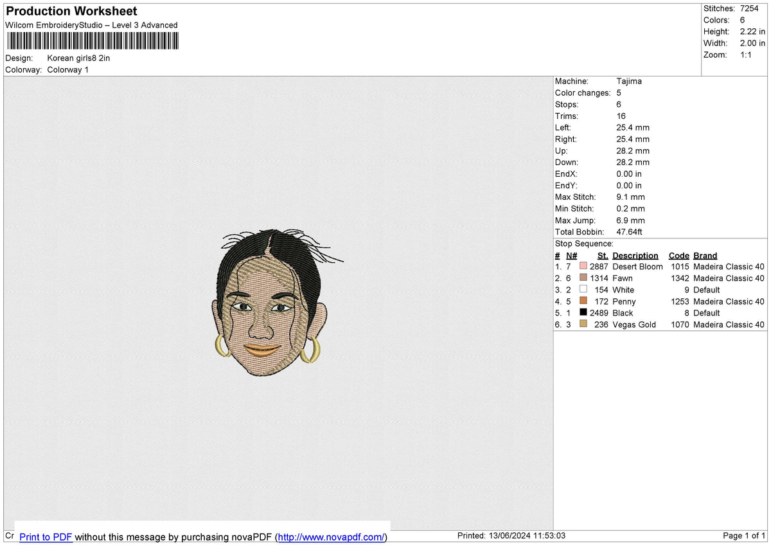Click the Code column header
771x545 pixels.
678,255
